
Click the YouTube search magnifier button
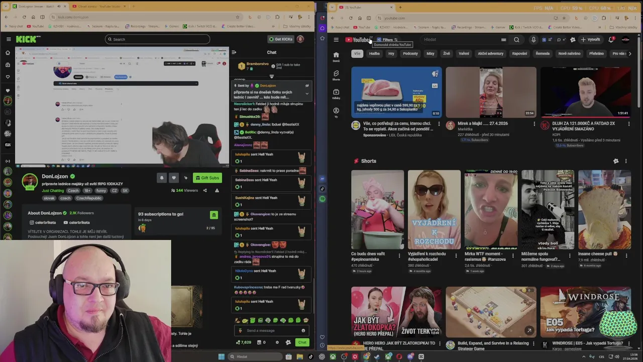[516, 40]
